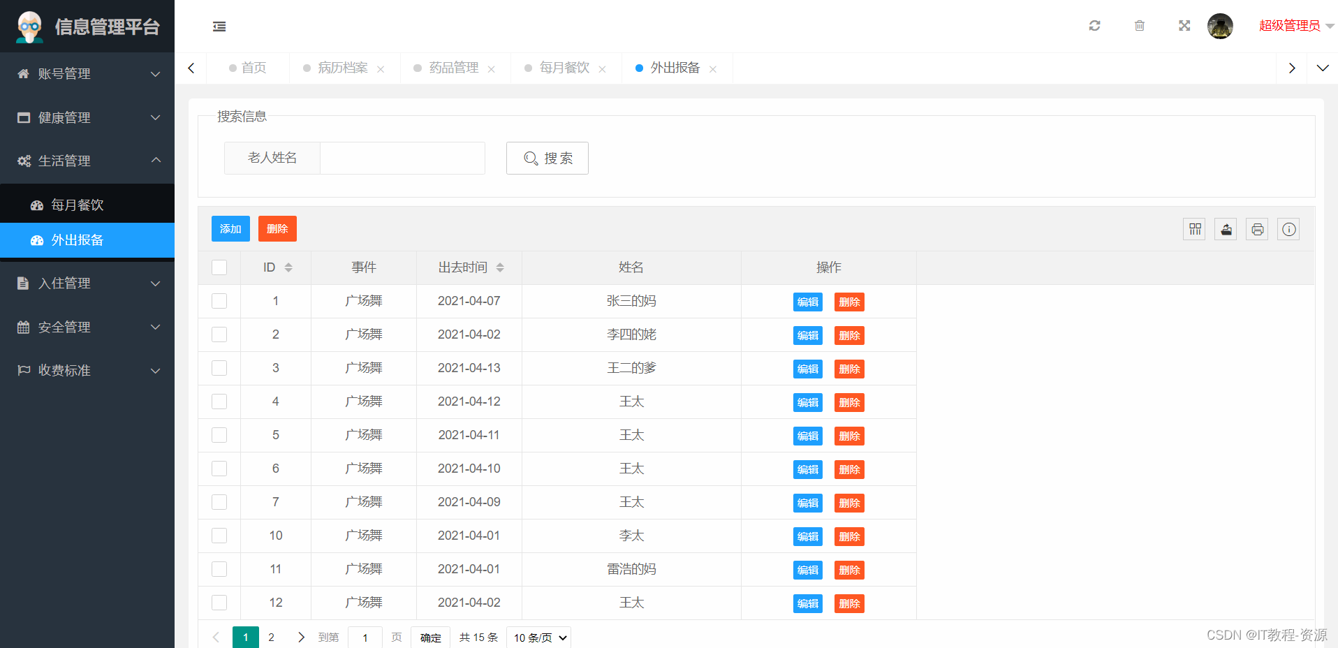Close the 药品管理 tab
Image resolution: width=1338 pixels, height=648 pixels.
[x=492, y=69]
